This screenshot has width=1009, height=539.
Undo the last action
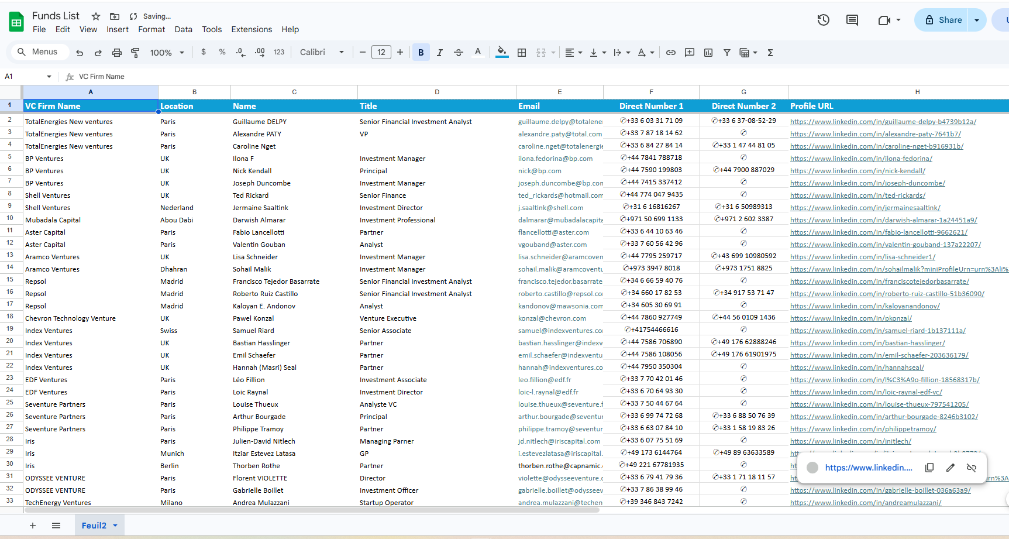[x=80, y=53]
